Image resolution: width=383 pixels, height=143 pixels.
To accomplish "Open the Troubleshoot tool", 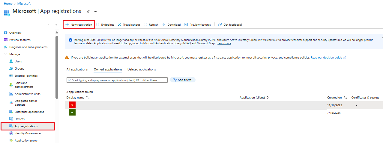I will pyautogui.click(x=129, y=24).
